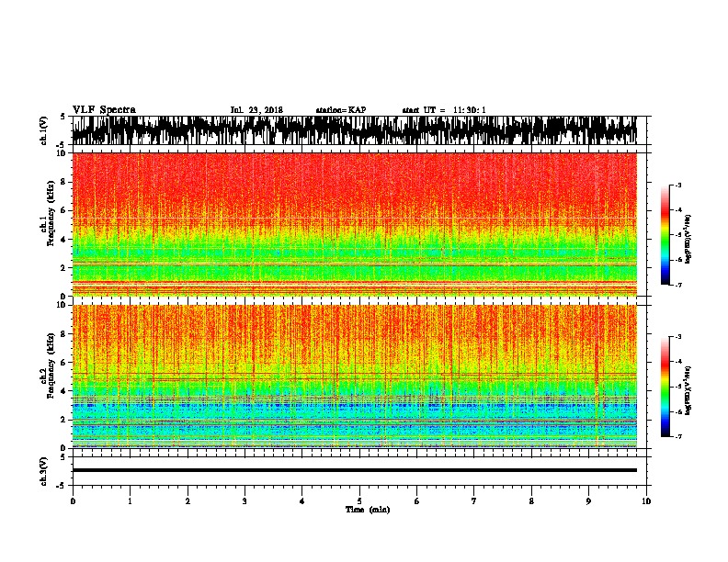Select the "station=KAP" header text
The height and width of the screenshot is (562, 728).
(341, 110)
